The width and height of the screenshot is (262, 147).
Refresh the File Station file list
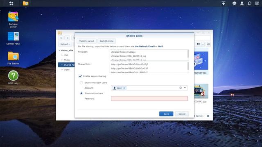pyautogui.click(x=208, y=116)
